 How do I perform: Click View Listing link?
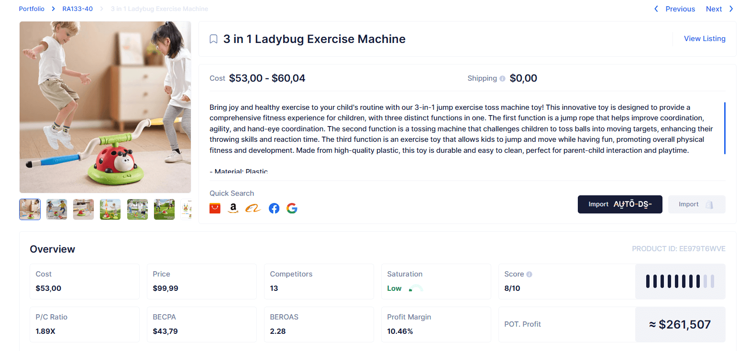click(705, 39)
